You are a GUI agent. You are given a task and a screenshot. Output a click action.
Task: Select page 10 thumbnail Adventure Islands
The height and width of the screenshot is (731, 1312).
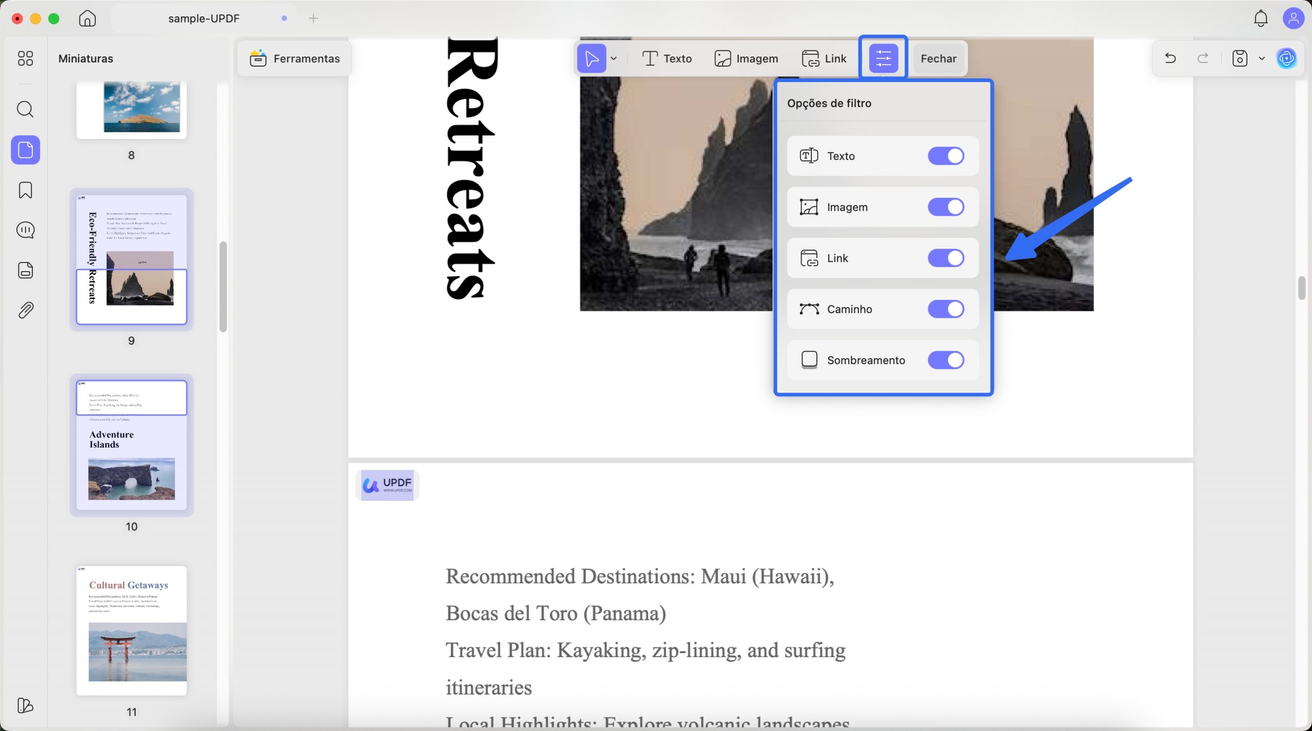coord(131,445)
